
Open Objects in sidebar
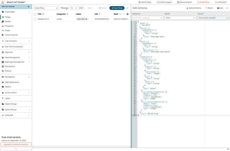8,87
